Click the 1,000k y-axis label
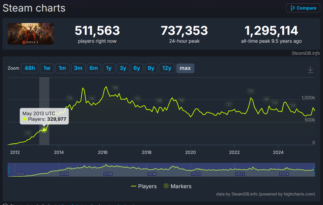The image size is (323, 205). click(x=308, y=97)
